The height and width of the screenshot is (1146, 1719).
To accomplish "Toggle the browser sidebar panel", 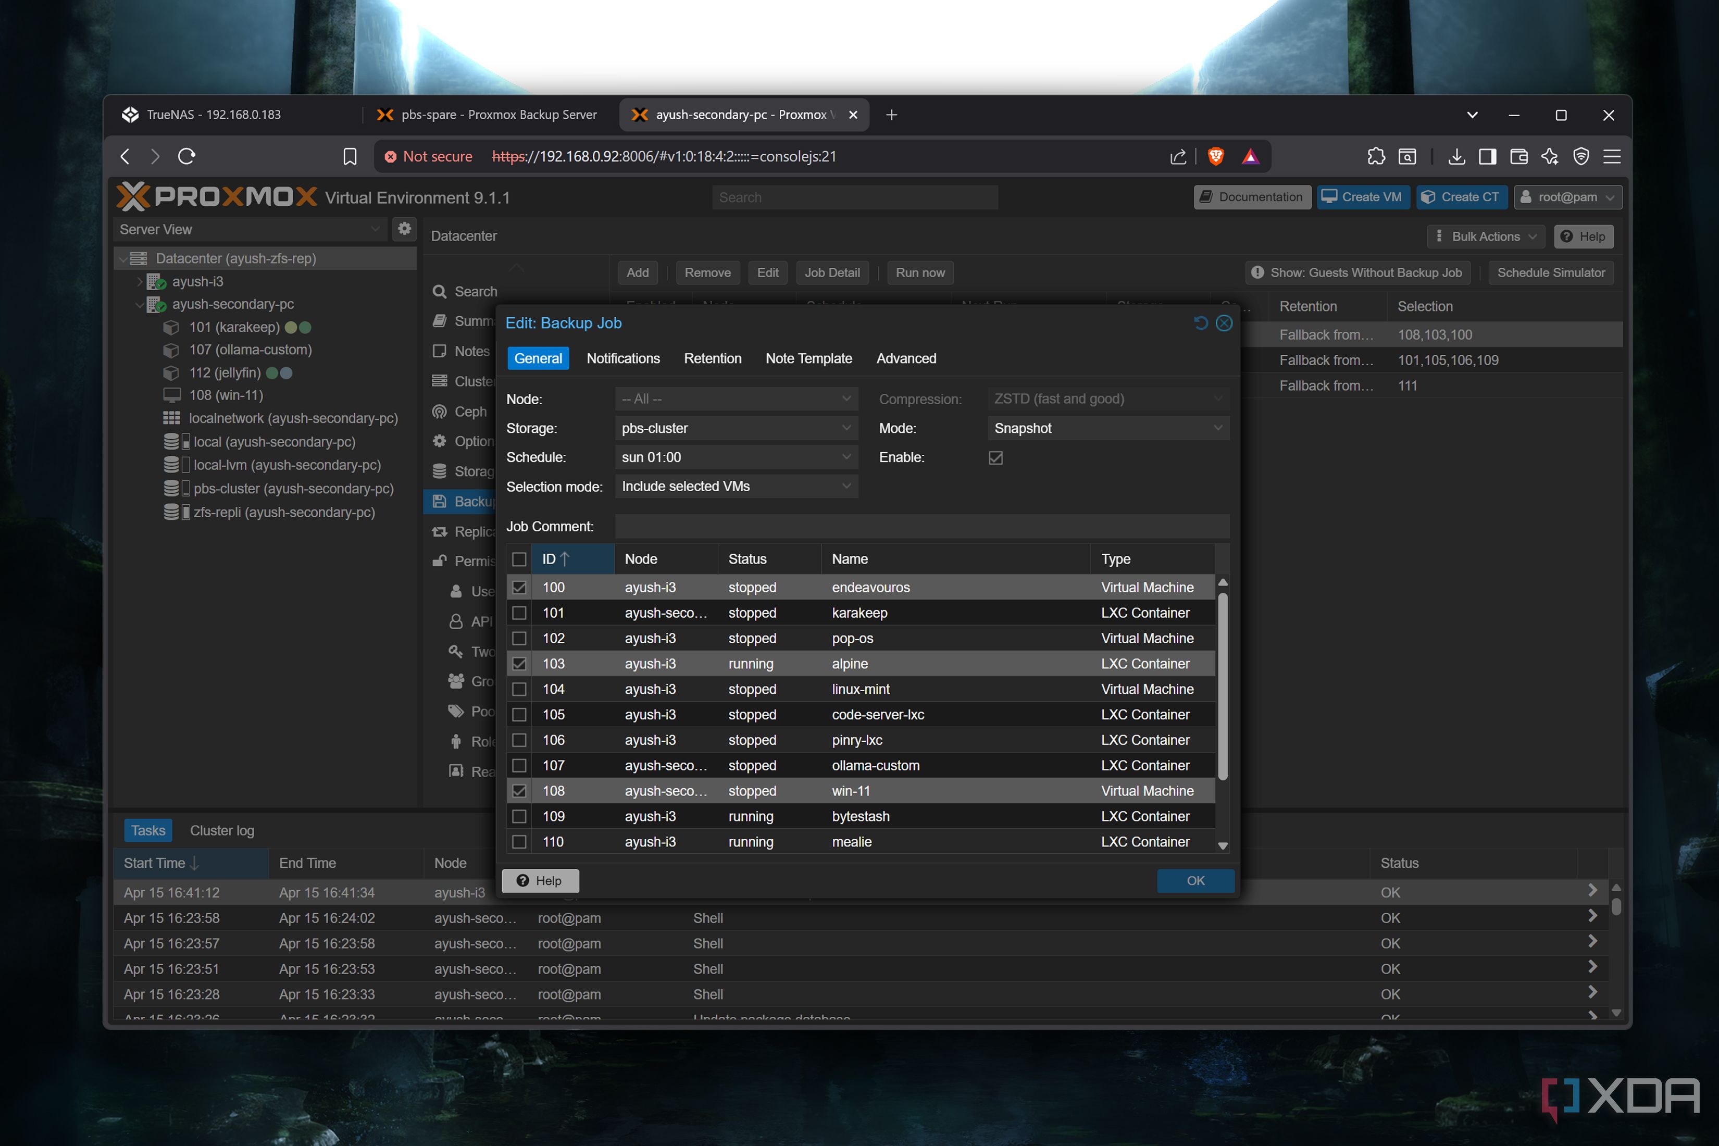I will pyautogui.click(x=1487, y=156).
